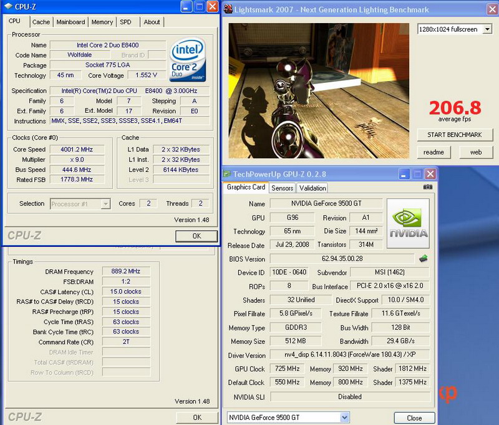The height and width of the screenshot is (425, 499).
Task: Click OK in the back CPU-Z memory window
Action: pos(197,418)
